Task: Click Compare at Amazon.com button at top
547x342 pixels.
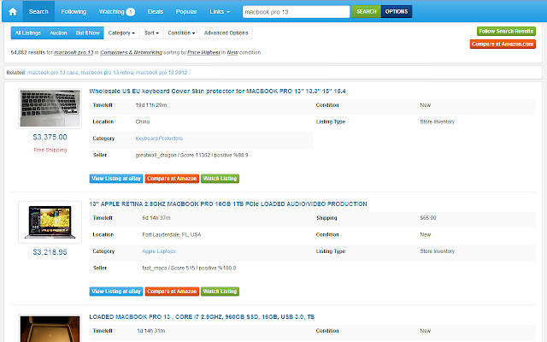Action: (503, 44)
